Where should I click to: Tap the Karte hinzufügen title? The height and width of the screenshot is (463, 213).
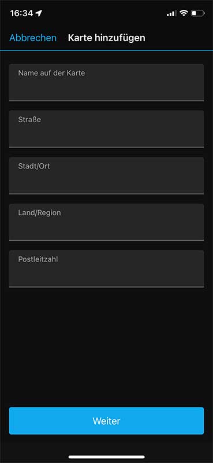pyautogui.click(x=106, y=38)
